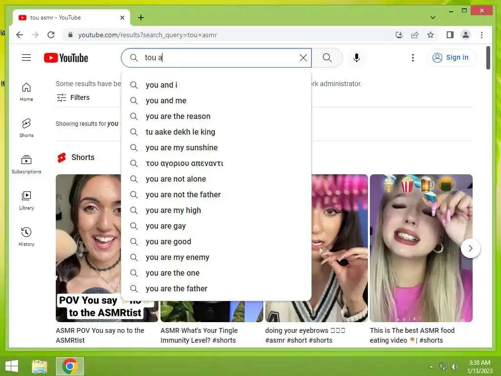
Task: Toggle the Chrome side panel
Action: (x=450, y=35)
